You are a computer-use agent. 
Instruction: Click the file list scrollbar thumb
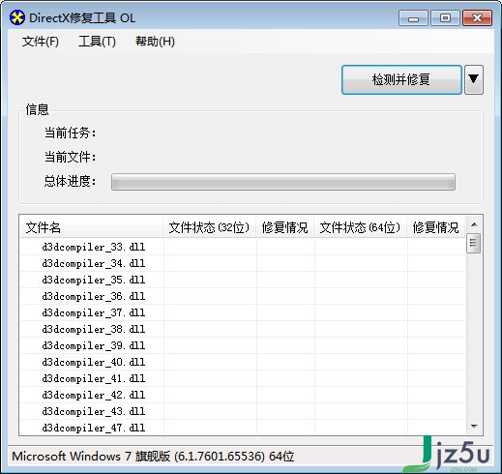tap(474, 243)
